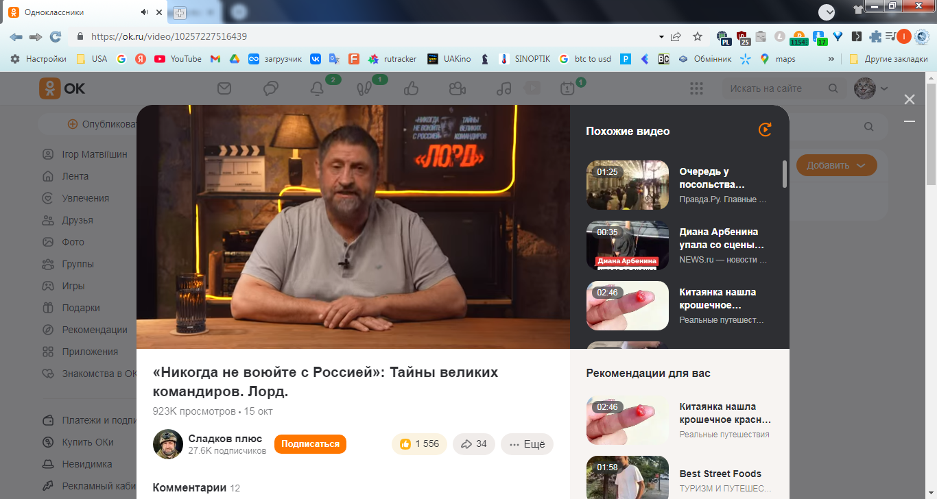The width and height of the screenshot is (937, 499).
Task: Close the video overlay with the X
Action: 910,99
